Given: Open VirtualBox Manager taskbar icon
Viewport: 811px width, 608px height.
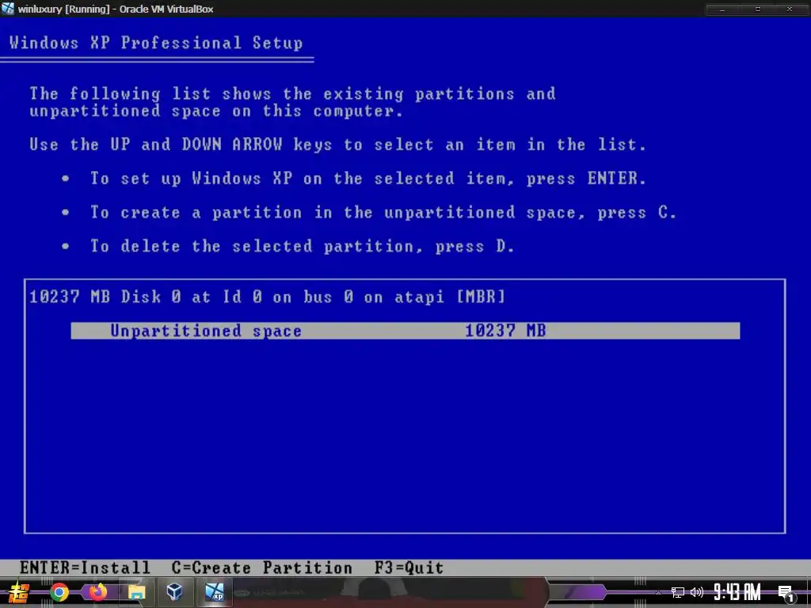Looking at the screenshot, I should tap(175, 592).
